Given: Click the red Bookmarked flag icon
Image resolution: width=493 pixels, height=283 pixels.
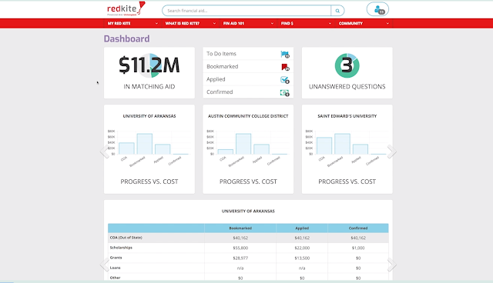Looking at the screenshot, I should coord(285,67).
